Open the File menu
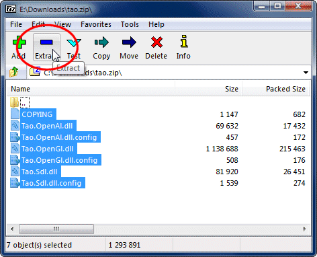This screenshot has height=257, width=317. tap(16, 24)
